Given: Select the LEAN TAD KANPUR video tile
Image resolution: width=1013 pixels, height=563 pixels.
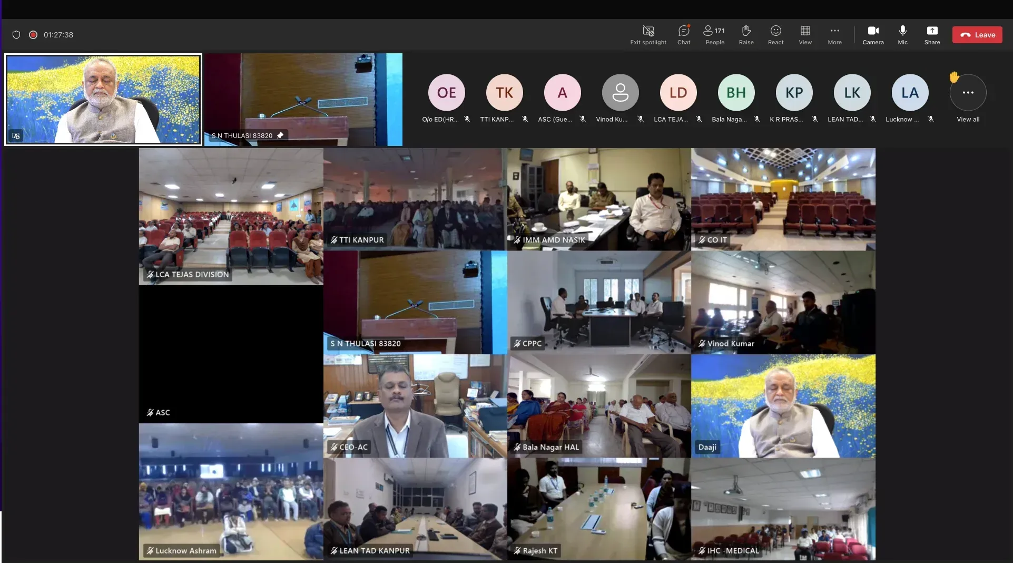Looking at the screenshot, I should [x=415, y=509].
